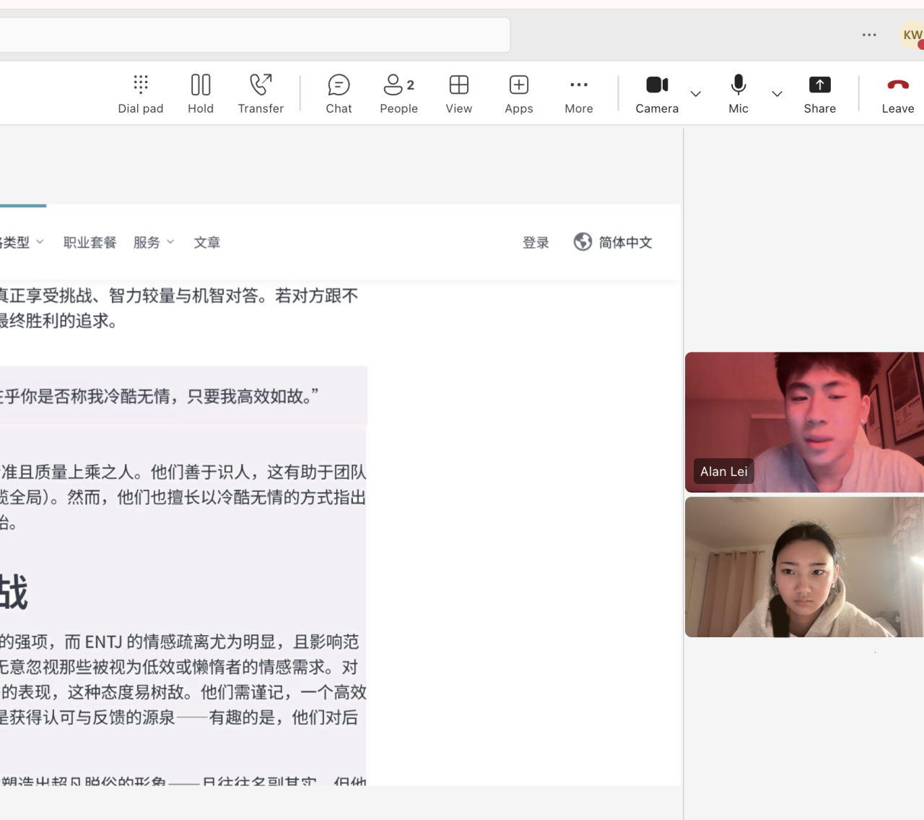Expand Mic device options chevron
Image resolution: width=924 pixels, height=820 pixels.
click(777, 94)
